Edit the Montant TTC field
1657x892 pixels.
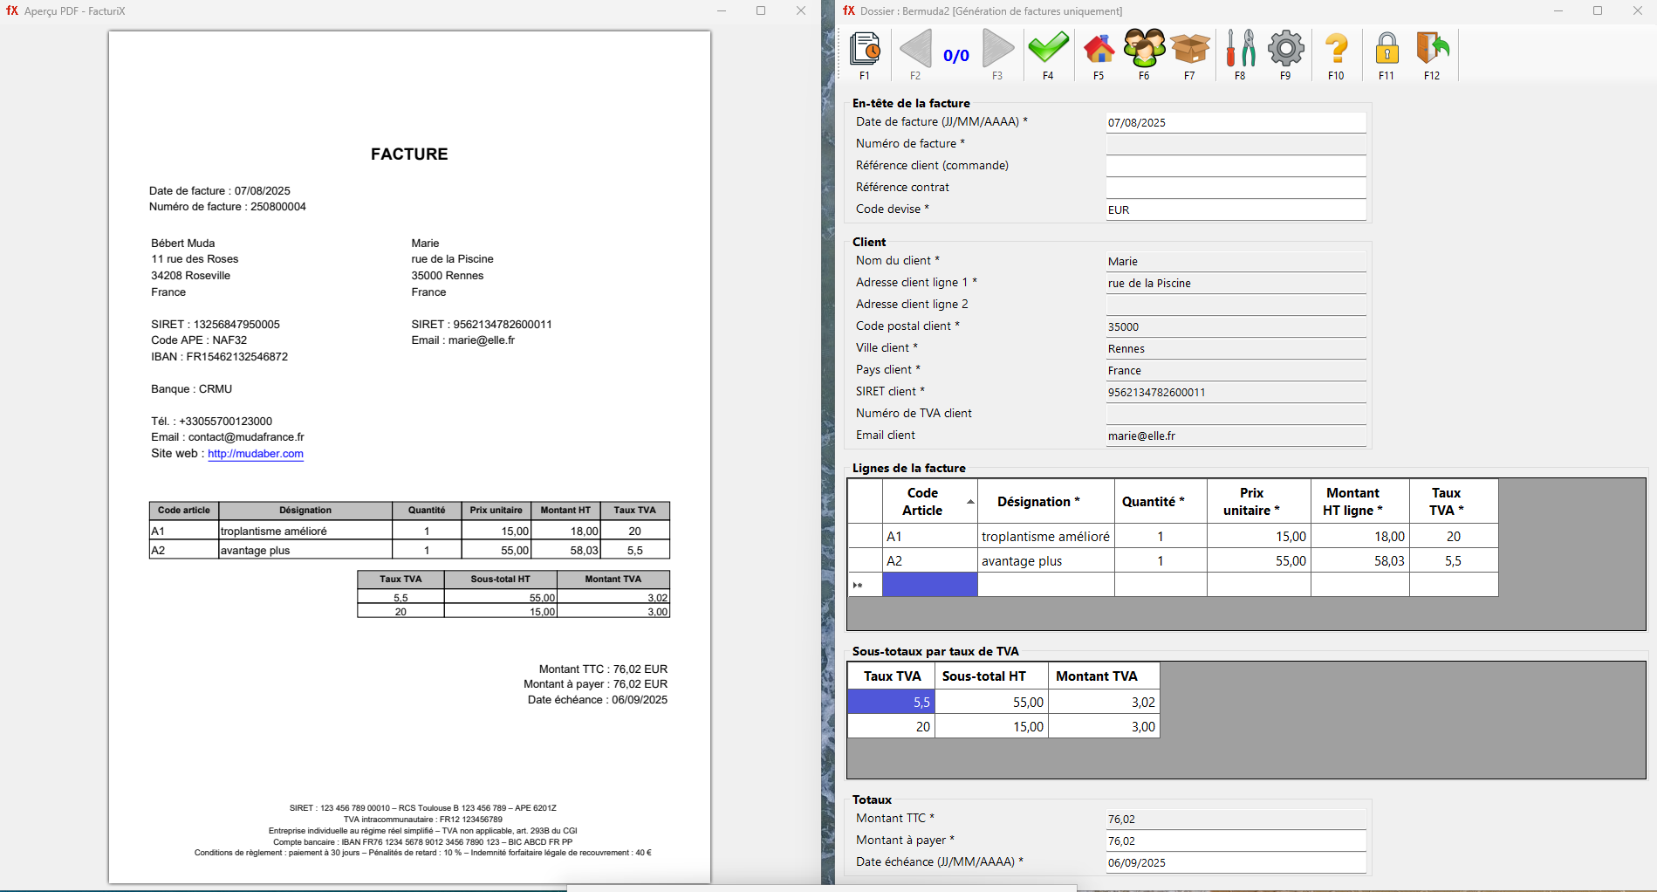1236,820
